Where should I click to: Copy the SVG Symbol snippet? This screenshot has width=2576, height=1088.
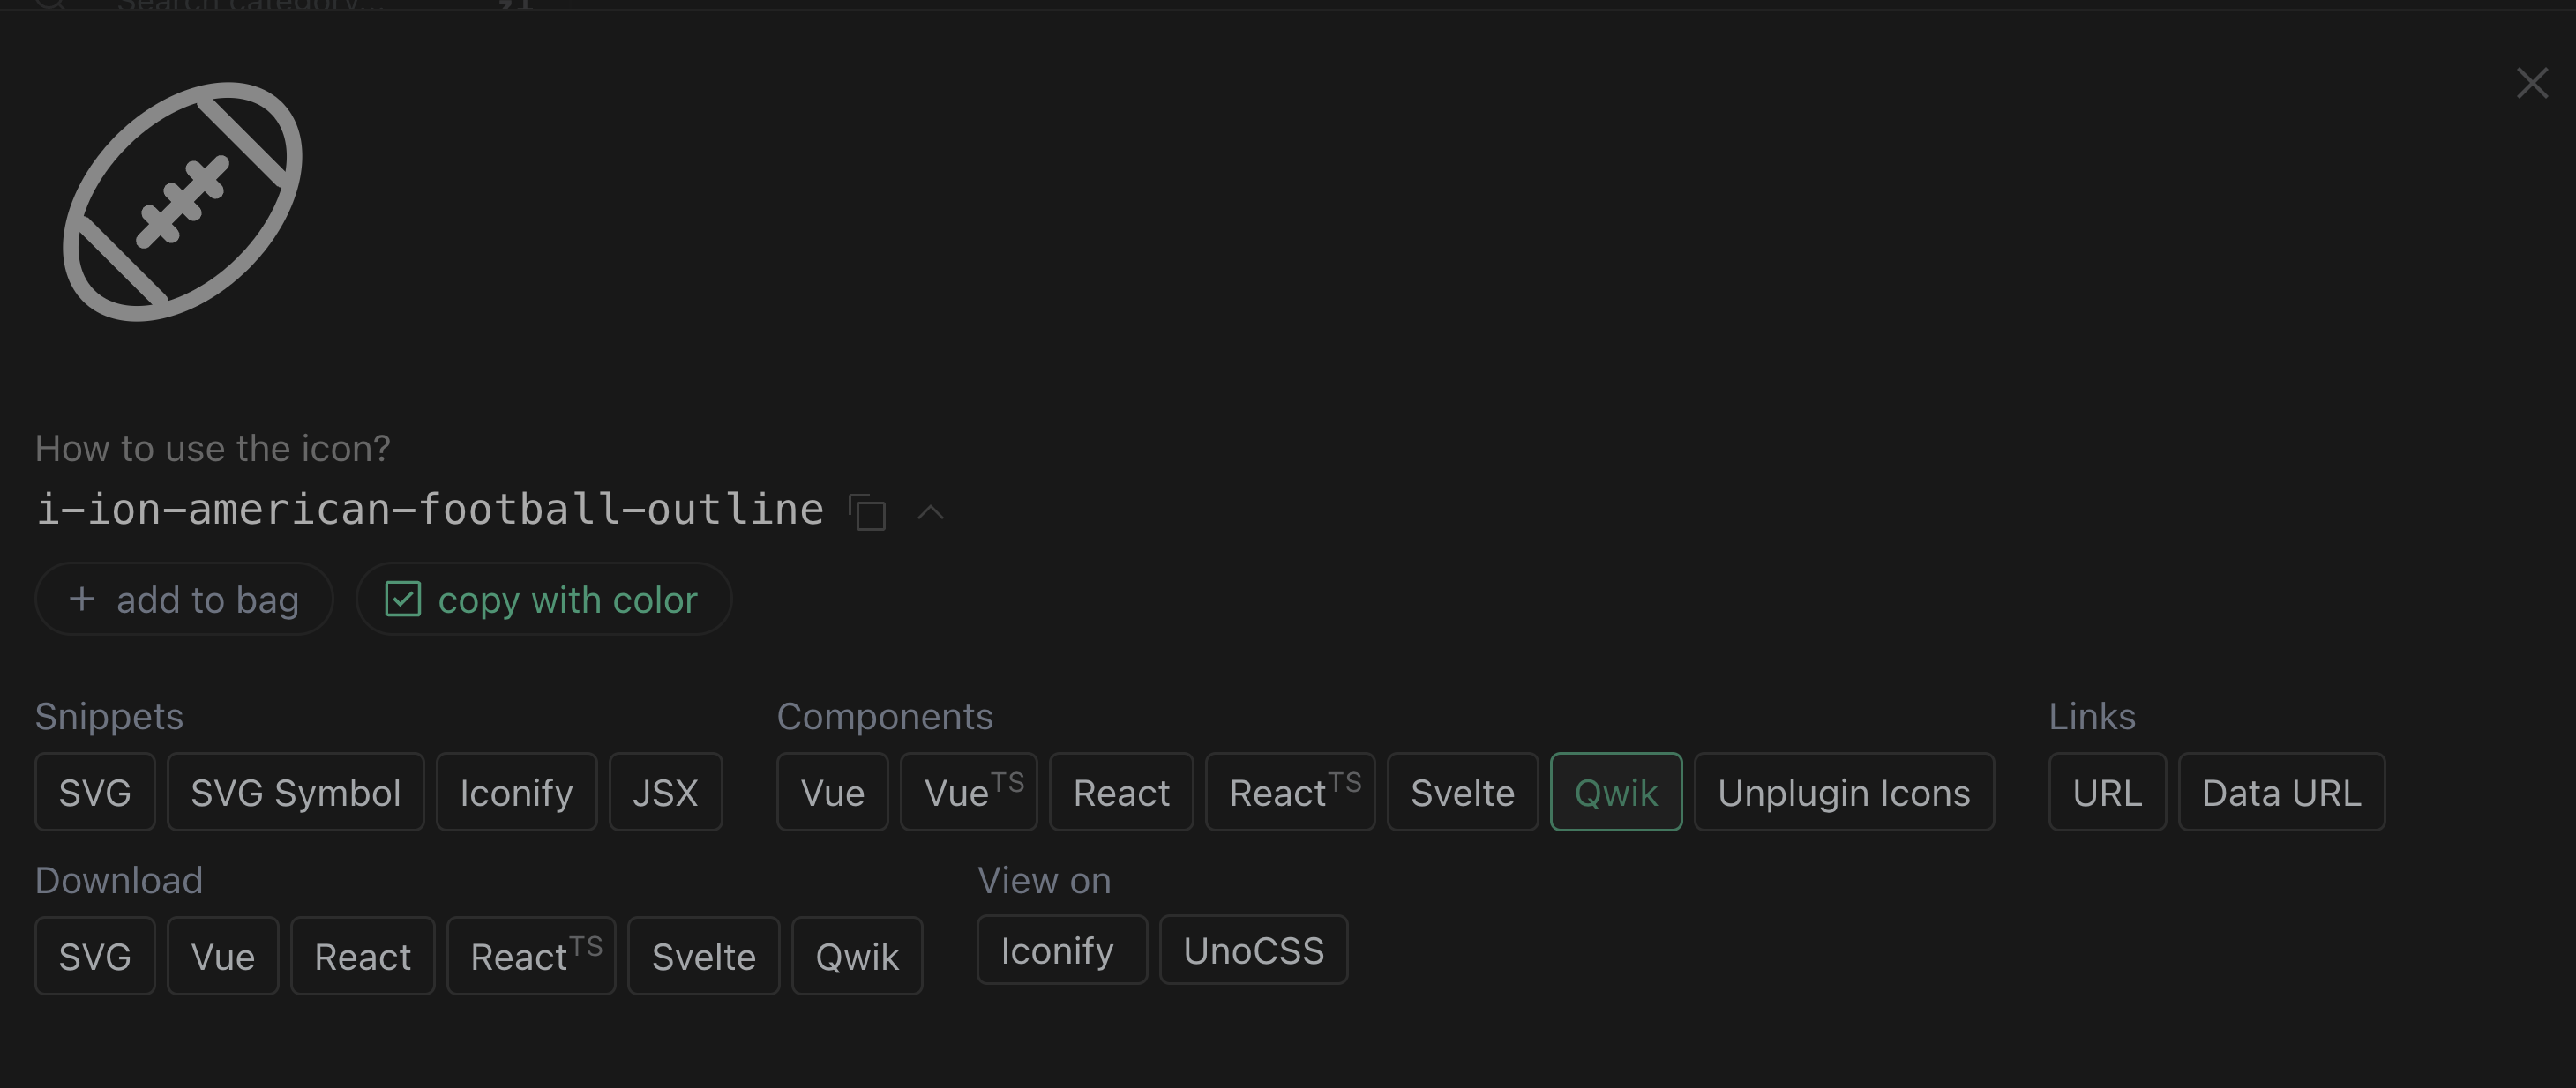(295, 793)
